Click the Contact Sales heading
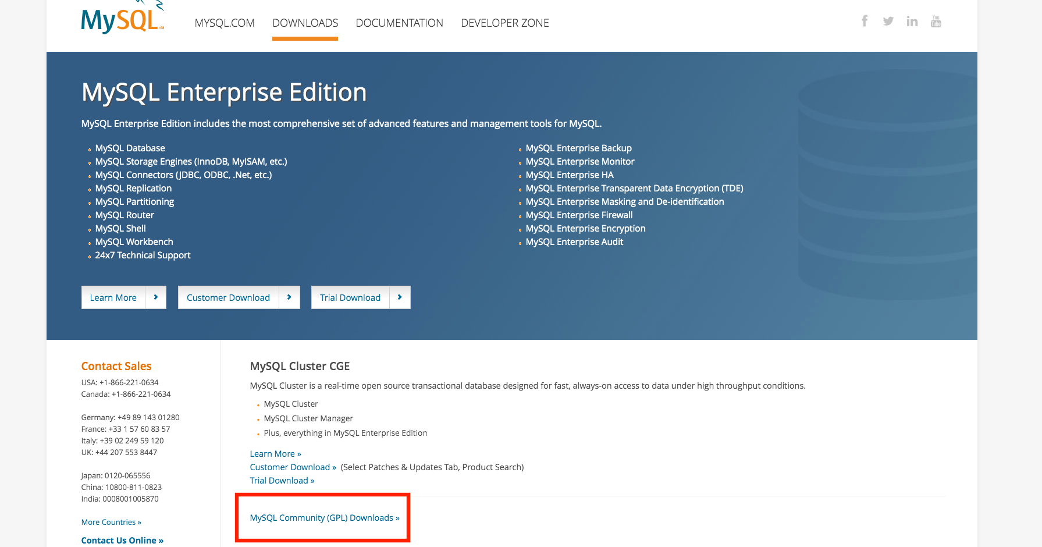 (x=116, y=366)
